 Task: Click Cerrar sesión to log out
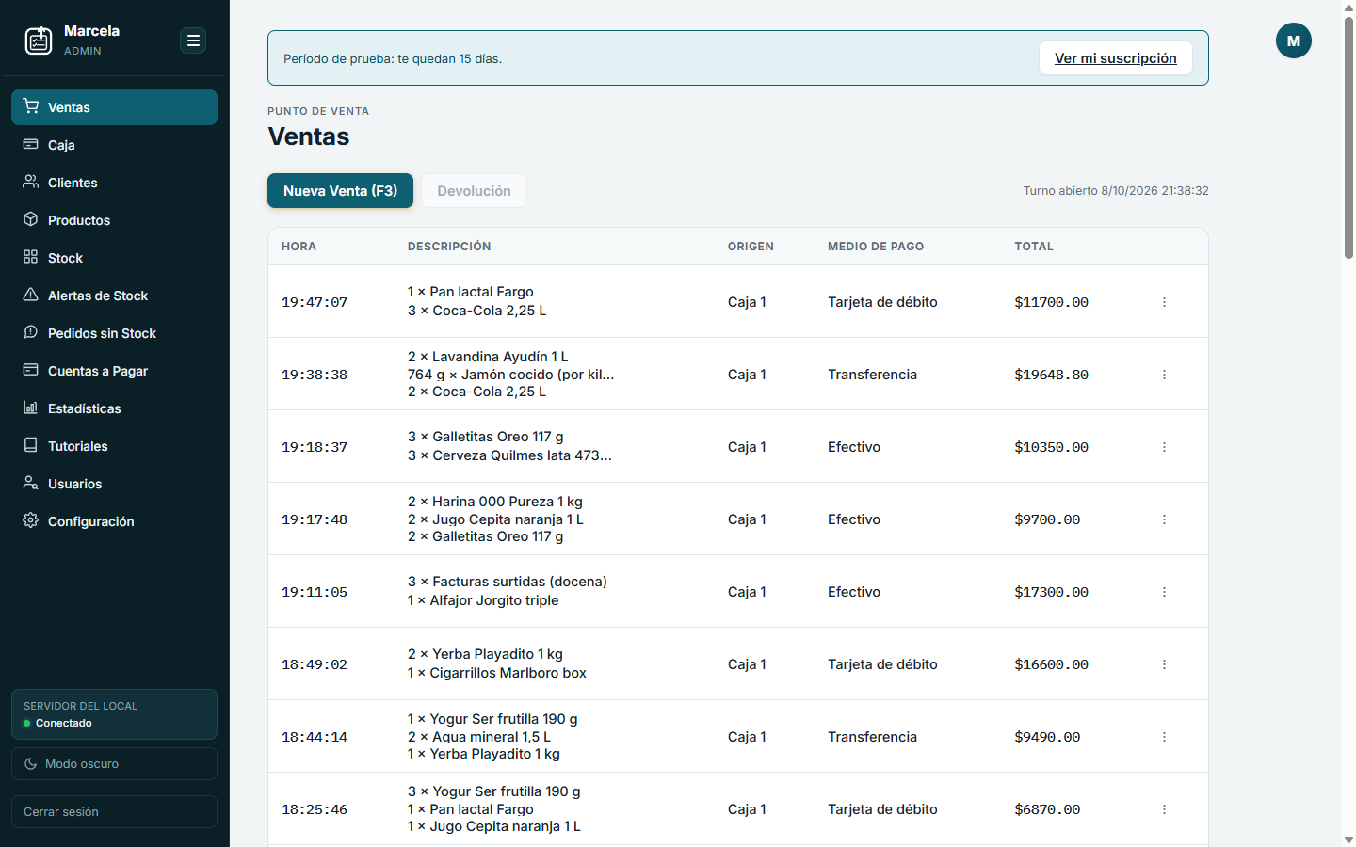coord(114,812)
